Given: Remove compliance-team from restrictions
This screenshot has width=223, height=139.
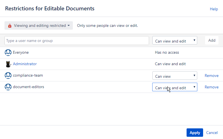Looking at the screenshot, I should [x=212, y=76].
